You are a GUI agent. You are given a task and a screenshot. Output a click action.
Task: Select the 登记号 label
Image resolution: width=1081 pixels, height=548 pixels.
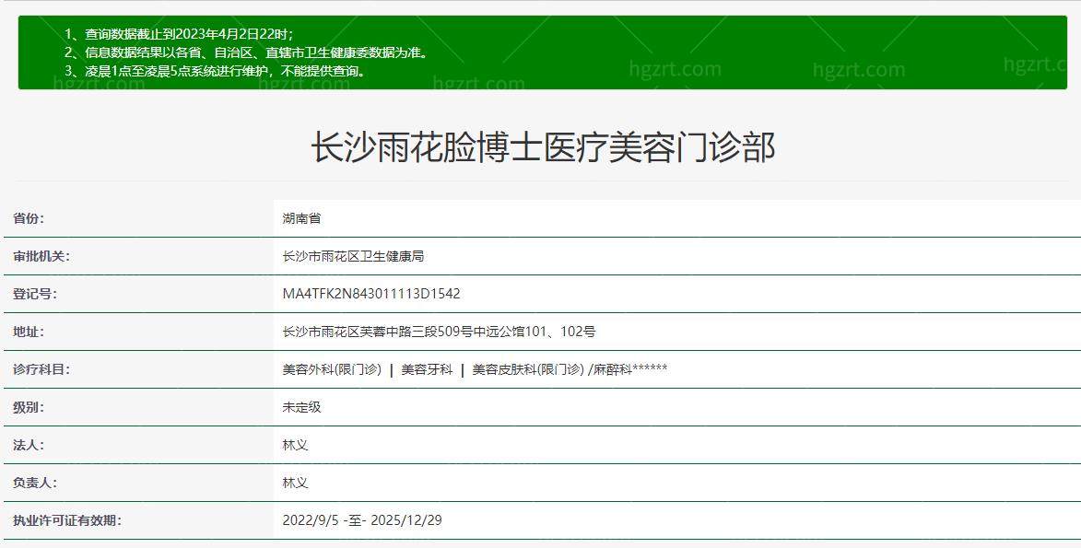[x=34, y=295]
